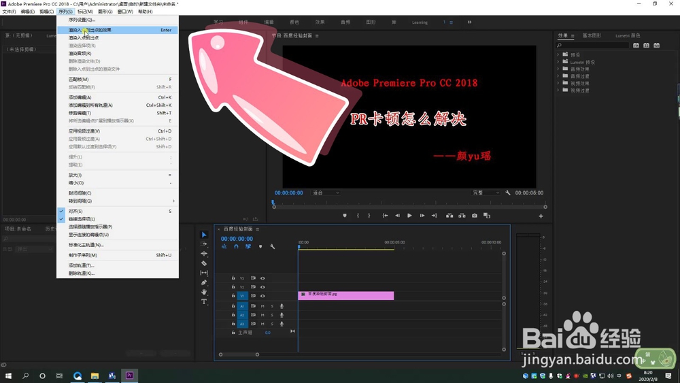
Task: Toggle V1 track visibility eye
Action: [x=262, y=296]
